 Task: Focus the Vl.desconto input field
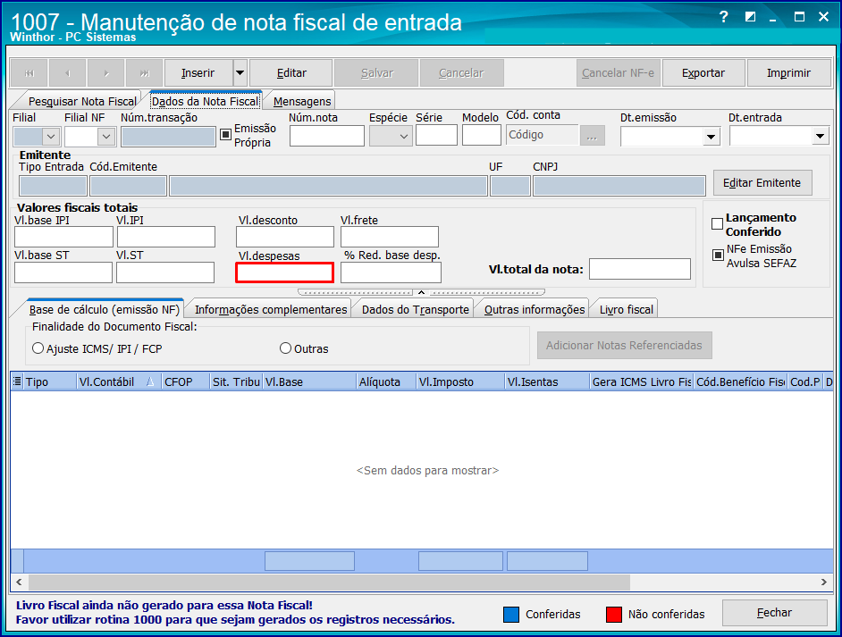point(284,237)
